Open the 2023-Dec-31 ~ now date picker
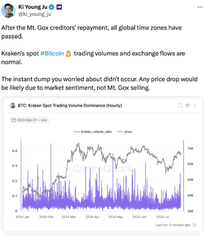Screen dimensions: 204x236 (x=29, y=120)
